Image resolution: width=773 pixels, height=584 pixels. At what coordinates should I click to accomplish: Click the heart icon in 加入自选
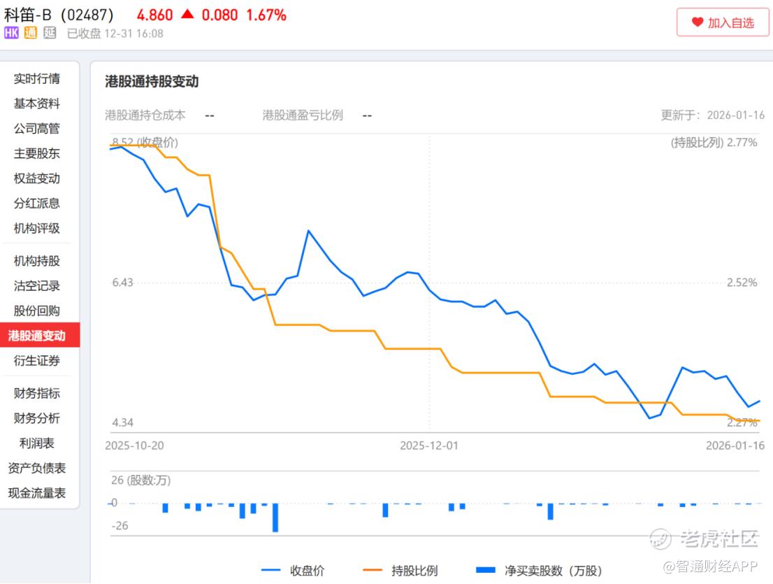pos(697,22)
